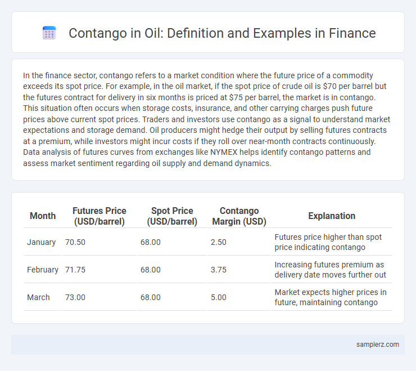Click explanation 'Market expects higher prices in future'
Image resolution: width=416 pixels, height=371 pixels.
click(331, 297)
